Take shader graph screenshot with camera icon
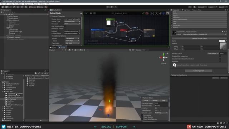The image size is (229, 129). [x=147, y=13]
